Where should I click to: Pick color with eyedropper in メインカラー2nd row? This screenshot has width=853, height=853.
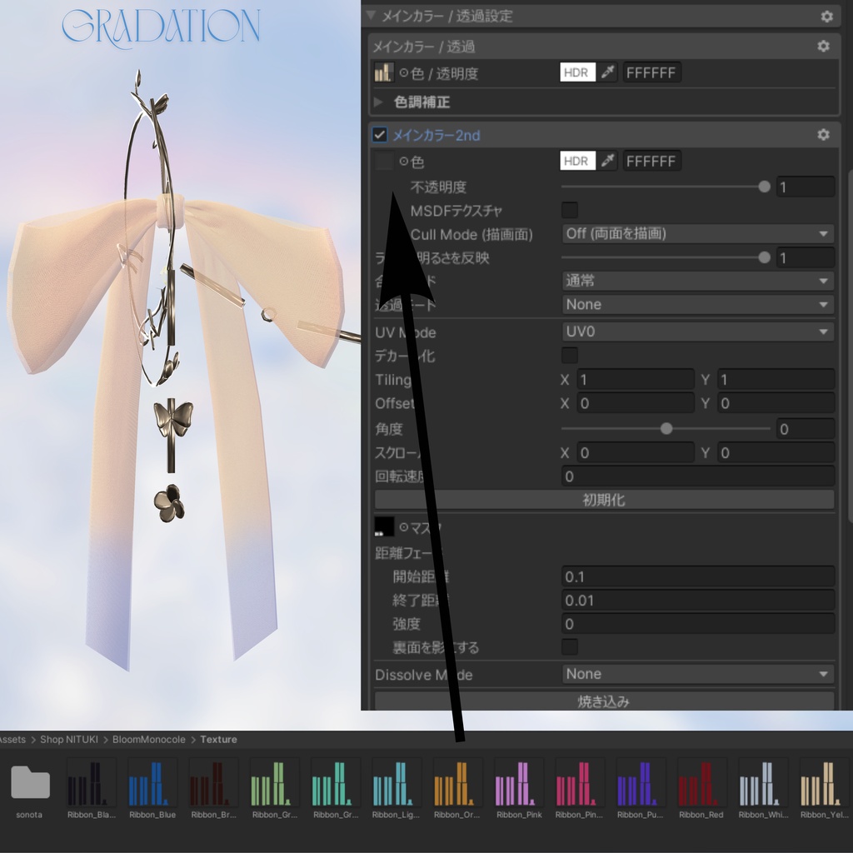pyautogui.click(x=607, y=161)
